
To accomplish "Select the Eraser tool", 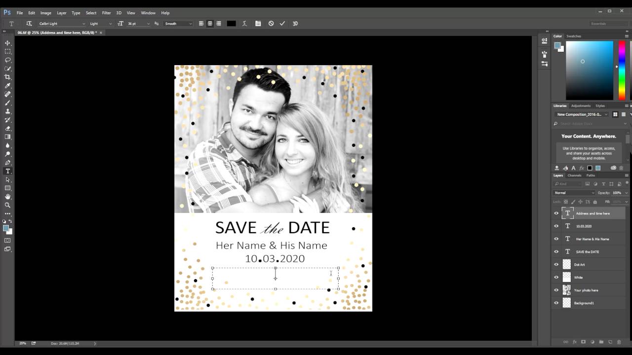I will [7, 128].
